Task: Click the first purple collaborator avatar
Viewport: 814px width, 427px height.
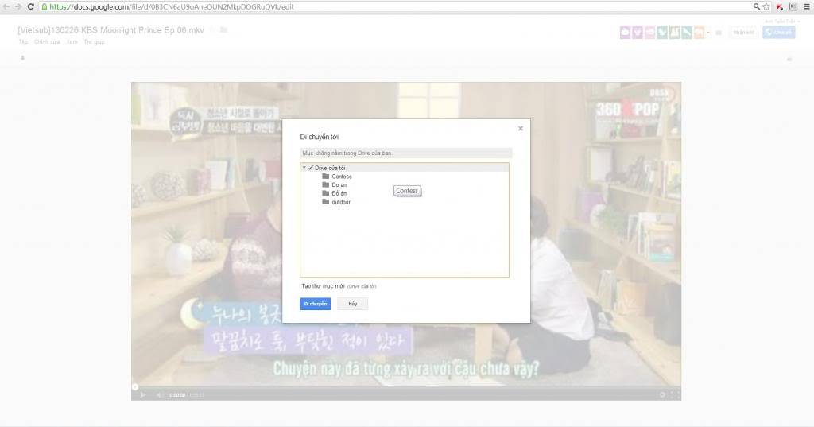Action: pyautogui.click(x=625, y=33)
